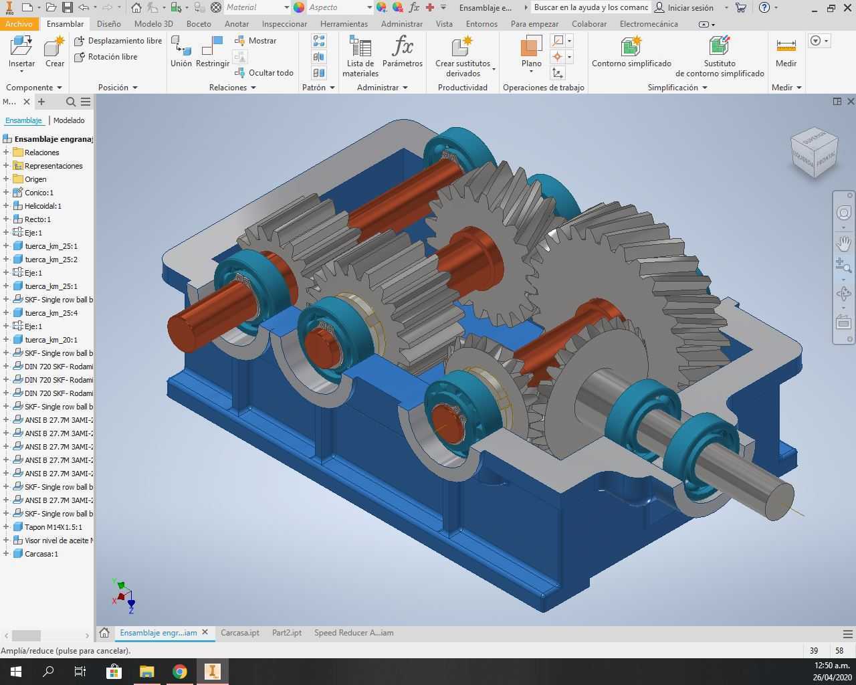Switch to the Inspeccionar ribbon tab
856x685 pixels.
(284, 23)
